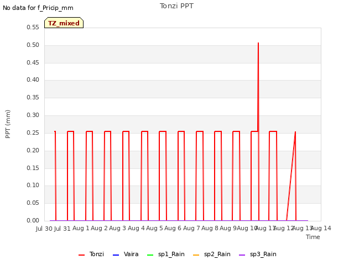Click the TZ_mixed annotation box
This screenshot has width=354, height=265.
point(64,23)
